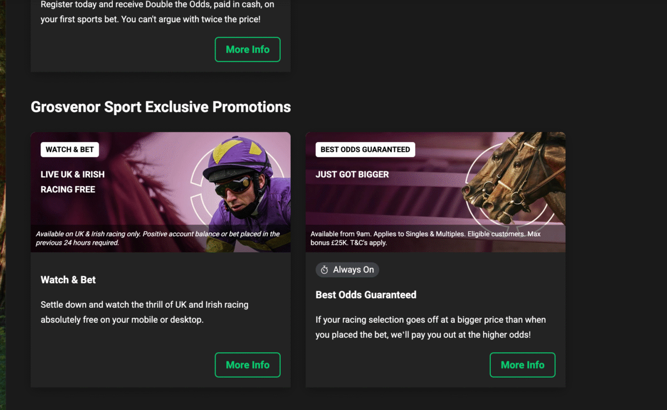Image resolution: width=667 pixels, height=410 pixels.
Task: Click the stopwatch icon beside Always On
Action: coord(325,270)
